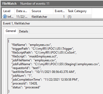
Task: Click the "requestorId": "test1" line
Action: point(26,68)
